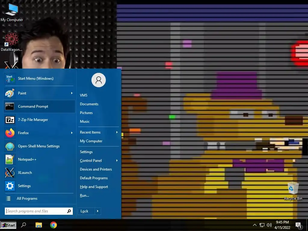Open File Explorer from the taskbar
The width and height of the screenshot is (308, 231).
click(39, 225)
